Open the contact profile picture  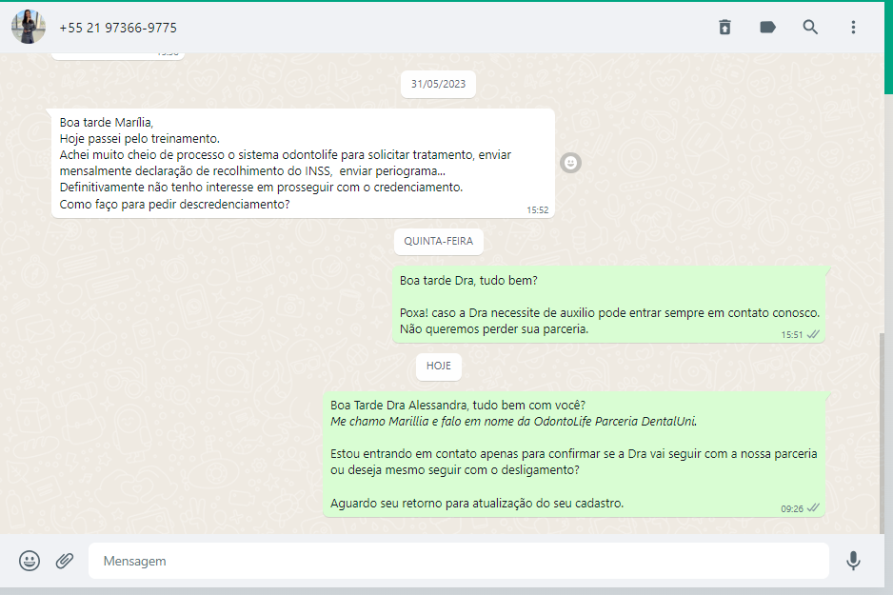point(28,27)
